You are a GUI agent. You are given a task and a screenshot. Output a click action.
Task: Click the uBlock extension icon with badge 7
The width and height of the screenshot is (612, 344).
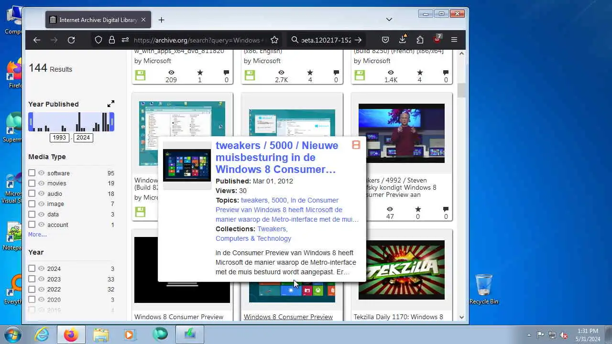coord(437,40)
